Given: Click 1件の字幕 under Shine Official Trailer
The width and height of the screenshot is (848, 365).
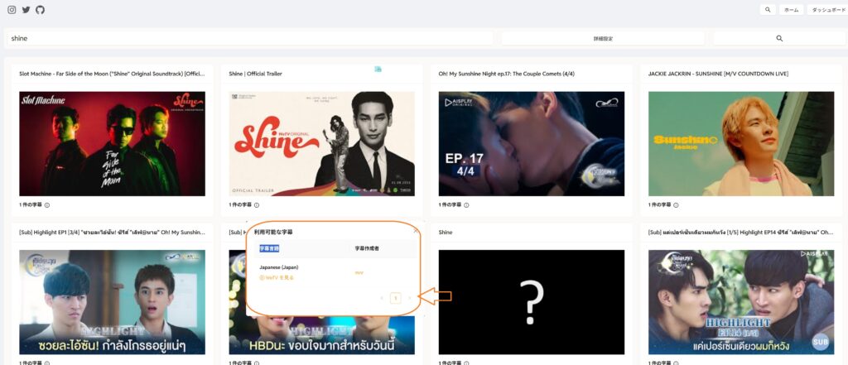Looking at the screenshot, I should (240, 205).
